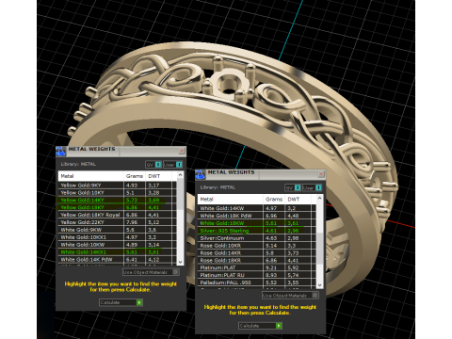Select the Platinum:PLAT RU row

tap(257, 275)
